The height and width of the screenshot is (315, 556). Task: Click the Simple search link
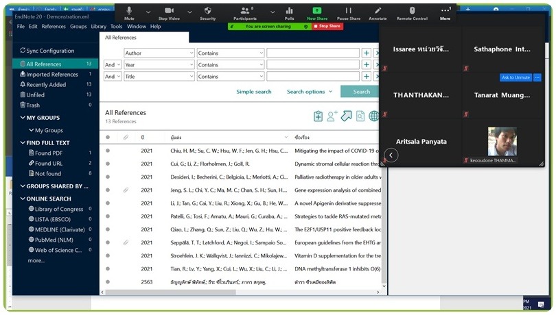pyautogui.click(x=254, y=92)
